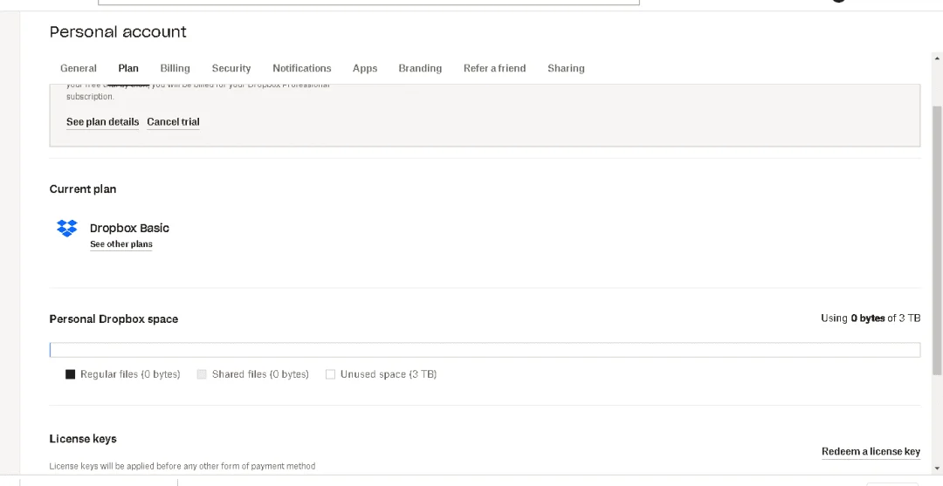Go to the Notifications tab
The image size is (943, 486).
302,68
